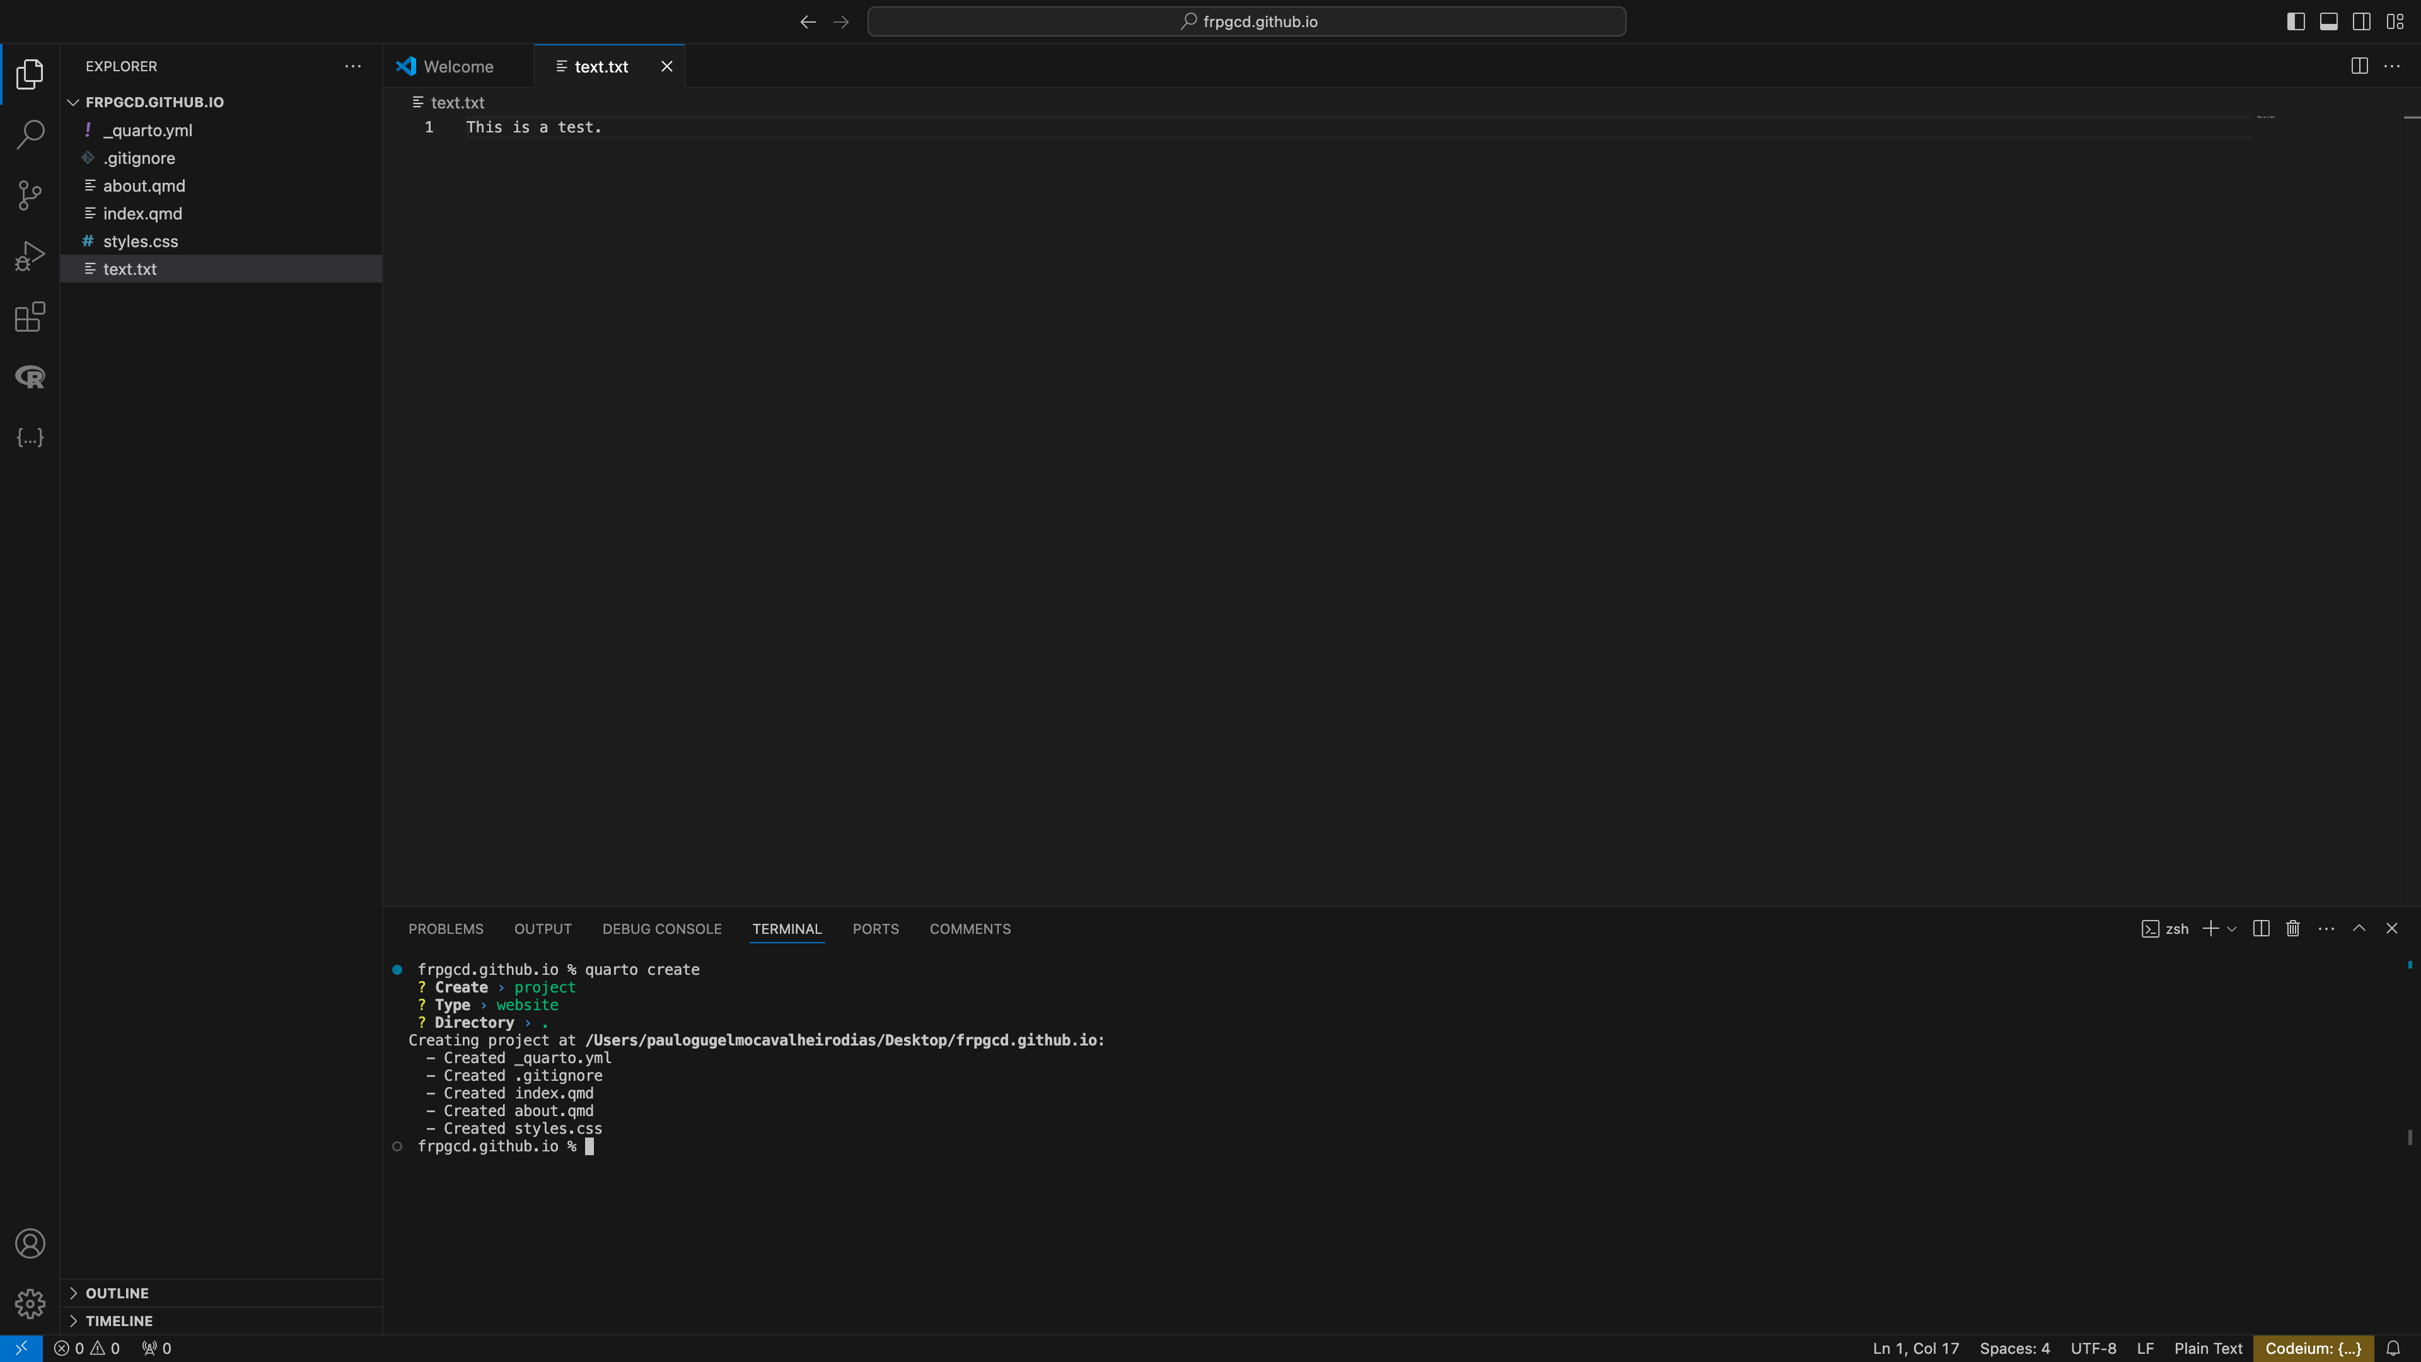Maximize the panel size chevron
Image resolution: width=2421 pixels, height=1362 pixels.
pos(2359,929)
